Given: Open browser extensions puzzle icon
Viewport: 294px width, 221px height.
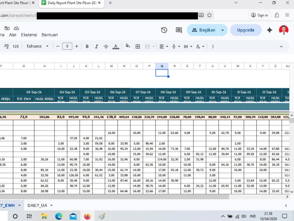Looking at the screenshot, I should tap(277, 15).
